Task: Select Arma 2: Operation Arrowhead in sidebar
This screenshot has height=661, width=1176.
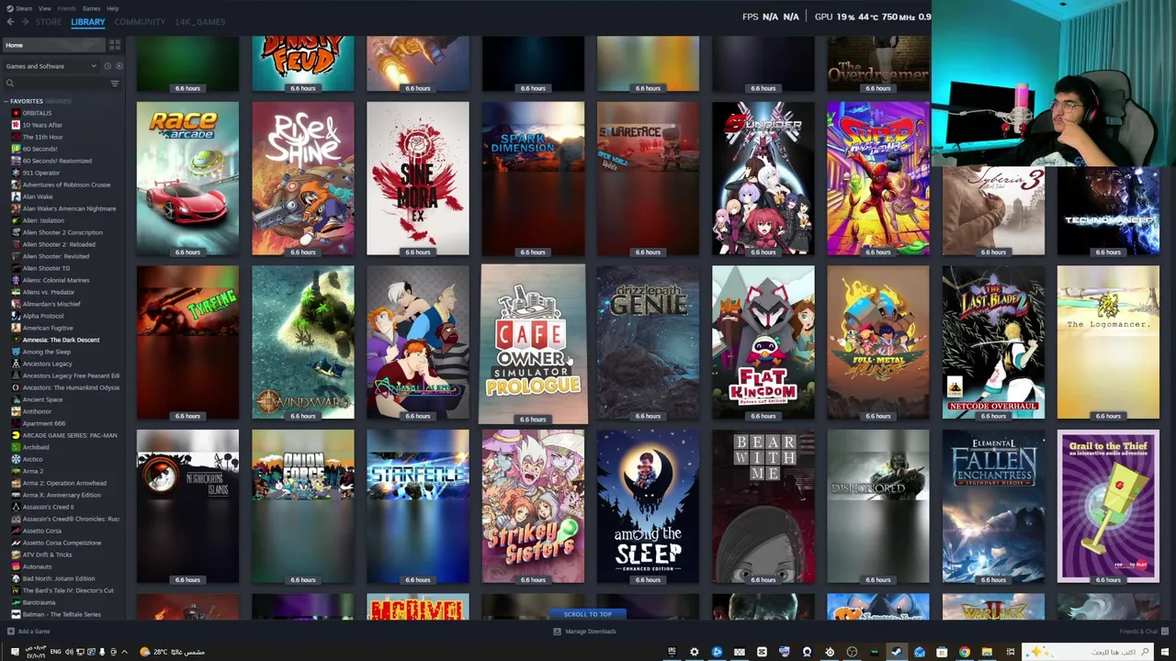Action: tap(64, 483)
